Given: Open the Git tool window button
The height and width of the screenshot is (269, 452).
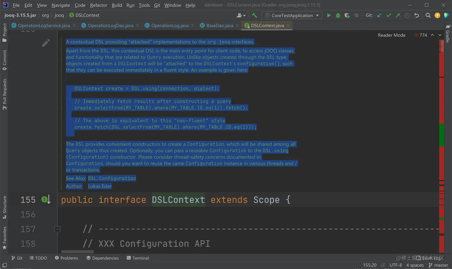Looking at the screenshot, I should [x=17, y=258].
